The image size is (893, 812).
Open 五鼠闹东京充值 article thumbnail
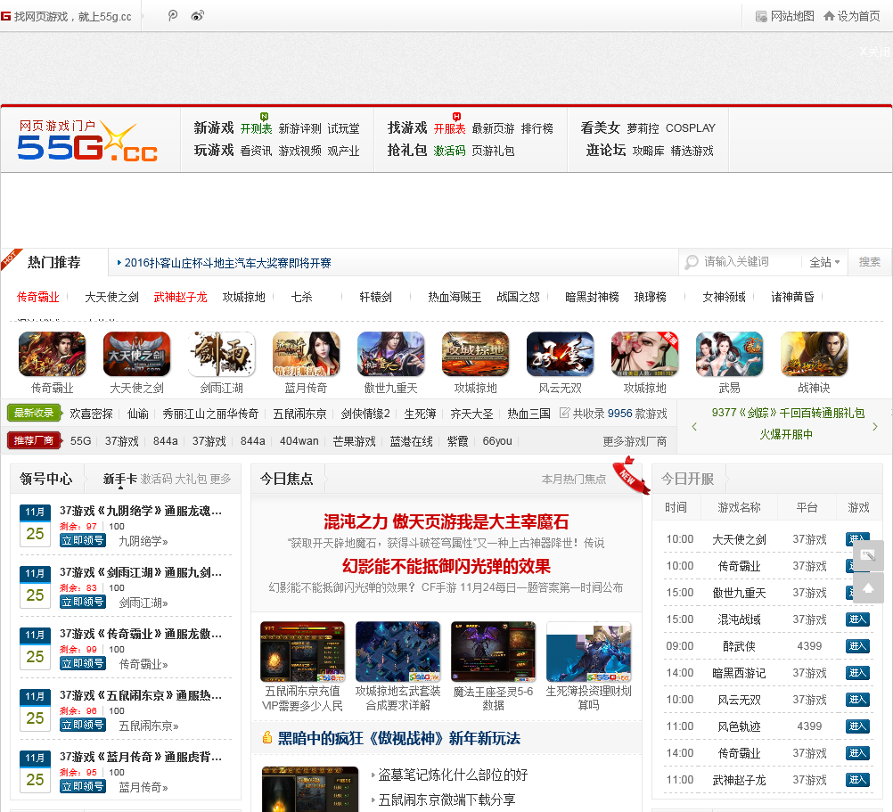pyautogui.click(x=302, y=652)
